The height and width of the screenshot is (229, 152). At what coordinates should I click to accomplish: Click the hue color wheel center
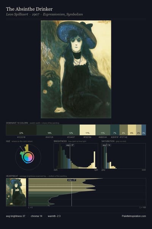tap(28, 157)
